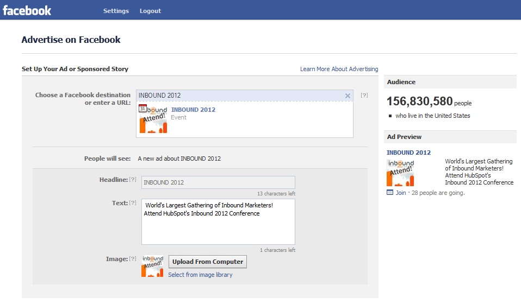Click 'A new ad about INBOUND 2012' text
The image size is (521, 304).
click(179, 159)
